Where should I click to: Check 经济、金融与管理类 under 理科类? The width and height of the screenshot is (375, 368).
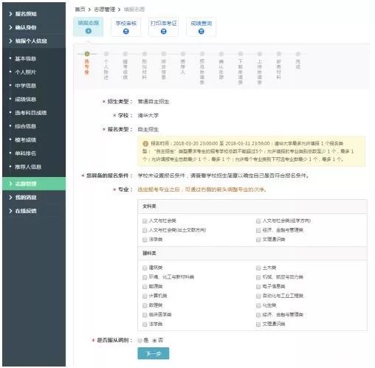point(258,315)
